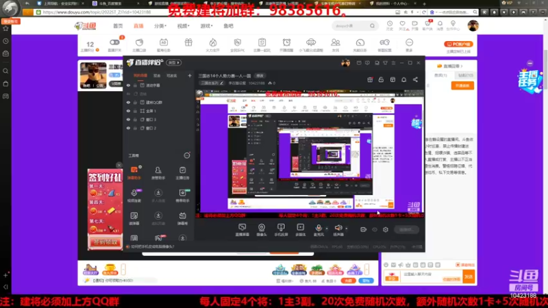Click the share icon in the companion header
This screenshot has width=548, height=308.
[415, 79]
